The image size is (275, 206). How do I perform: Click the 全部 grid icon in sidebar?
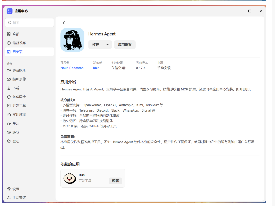[x=9, y=34]
